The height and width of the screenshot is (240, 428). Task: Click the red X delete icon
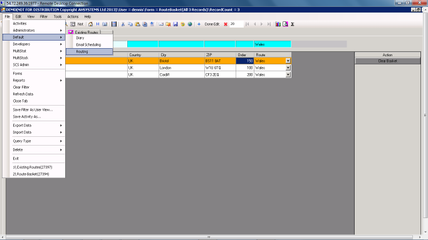point(226,24)
